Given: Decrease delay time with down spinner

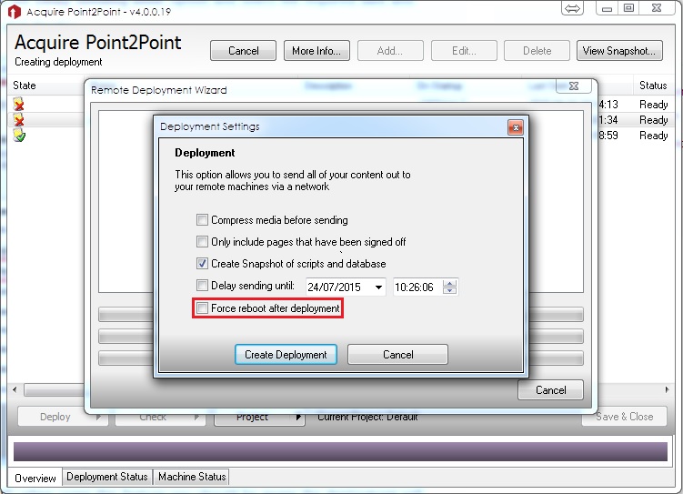Looking at the screenshot, I should [x=449, y=290].
